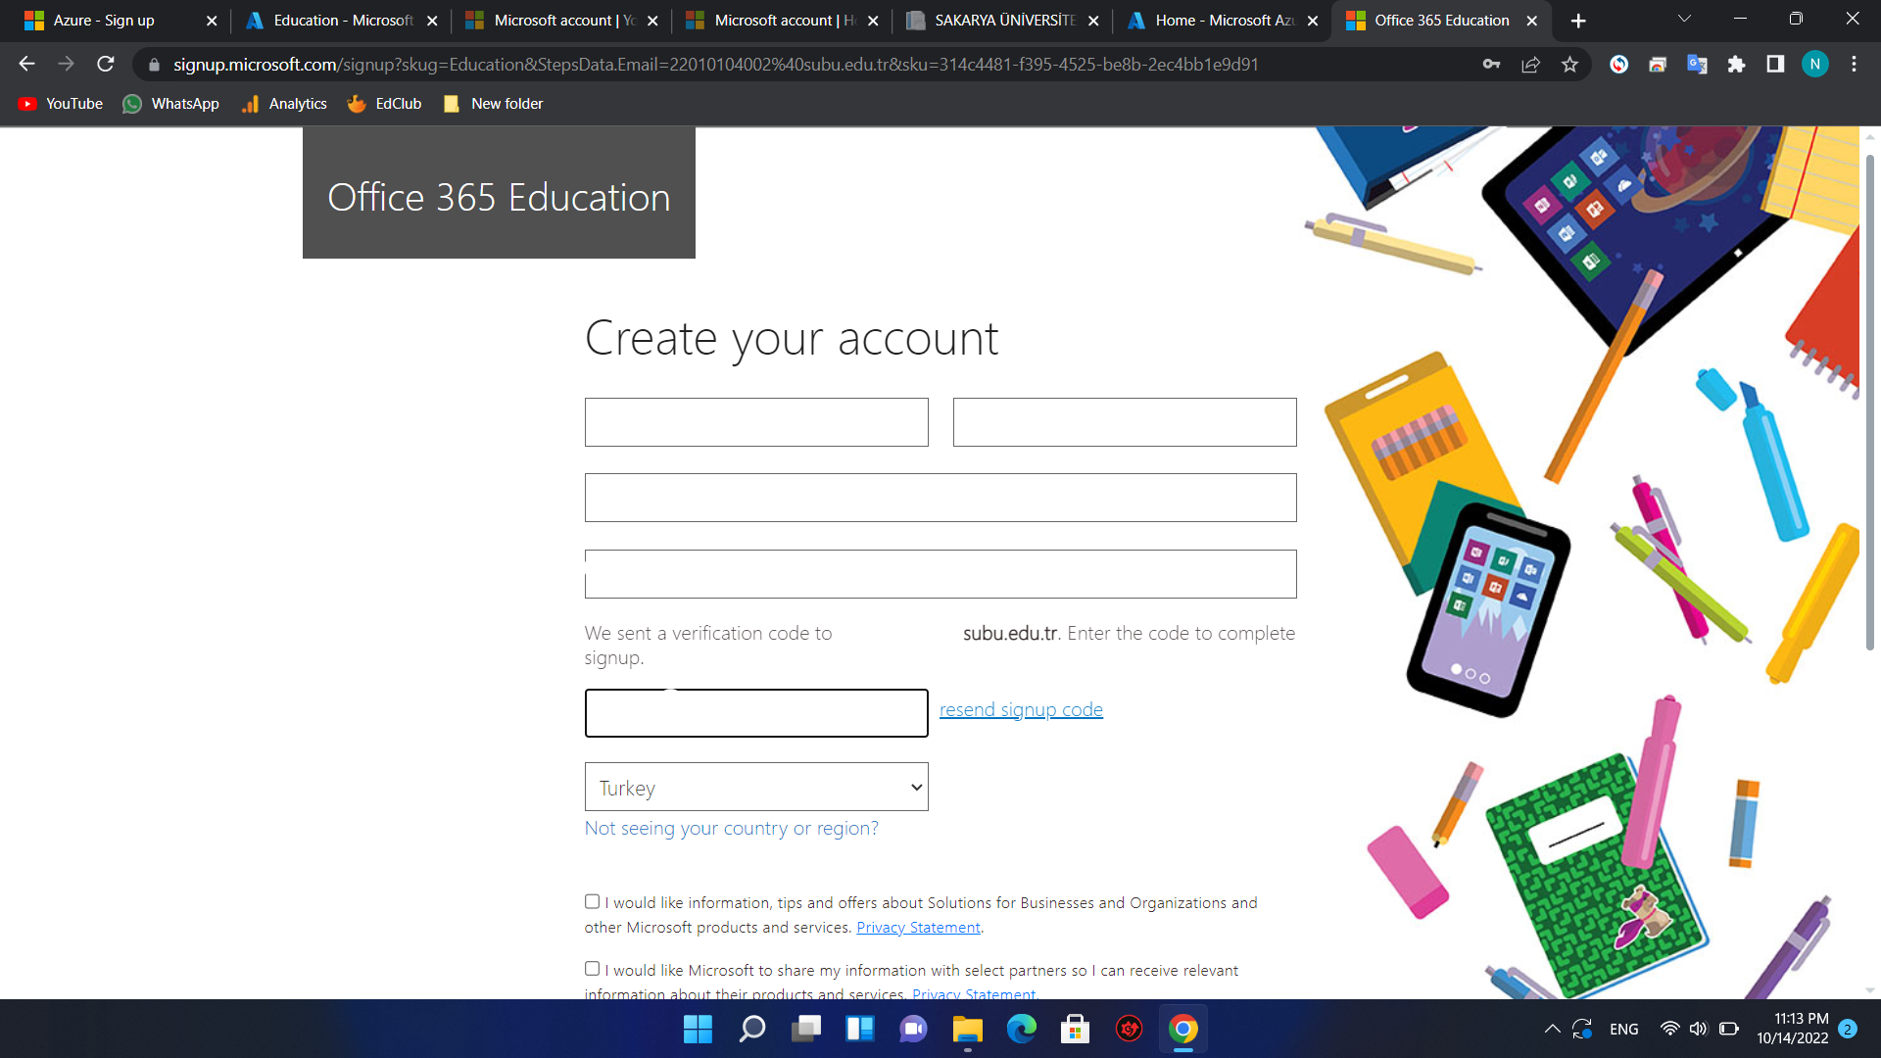Viewport: 1881px width, 1058px height.
Task: Open the Chrome three-dot menu
Action: click(x=1854, y=65)
